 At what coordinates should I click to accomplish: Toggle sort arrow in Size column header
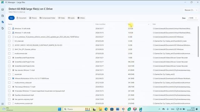(148, 24)
